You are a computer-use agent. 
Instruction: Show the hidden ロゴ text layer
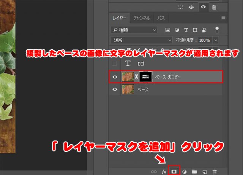tap(115, 63)
